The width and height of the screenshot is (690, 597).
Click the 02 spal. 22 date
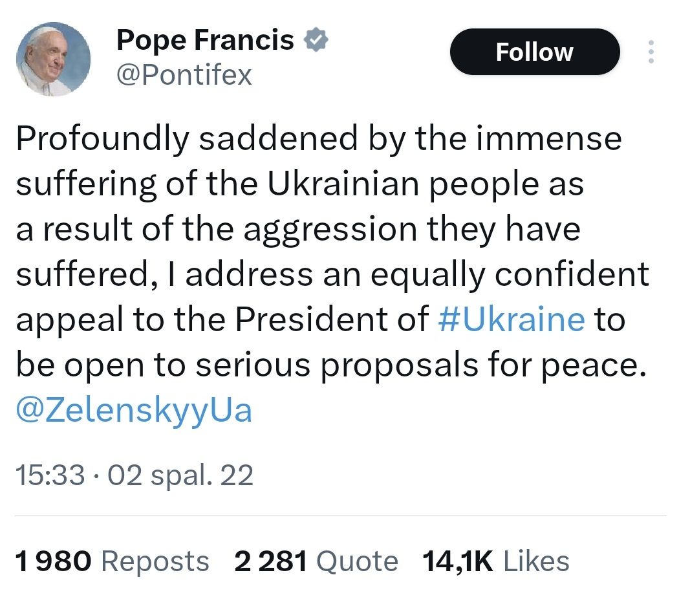(x=179, y=476)
